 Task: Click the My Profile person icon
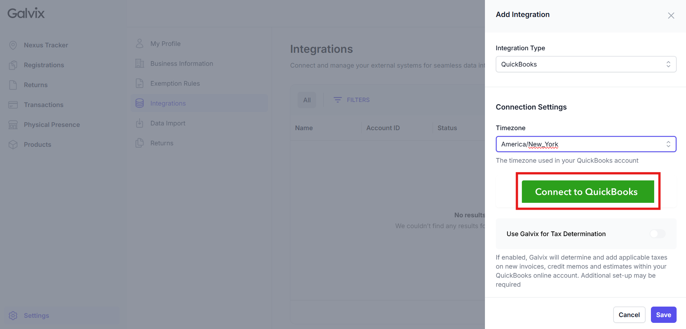(140, 44)
